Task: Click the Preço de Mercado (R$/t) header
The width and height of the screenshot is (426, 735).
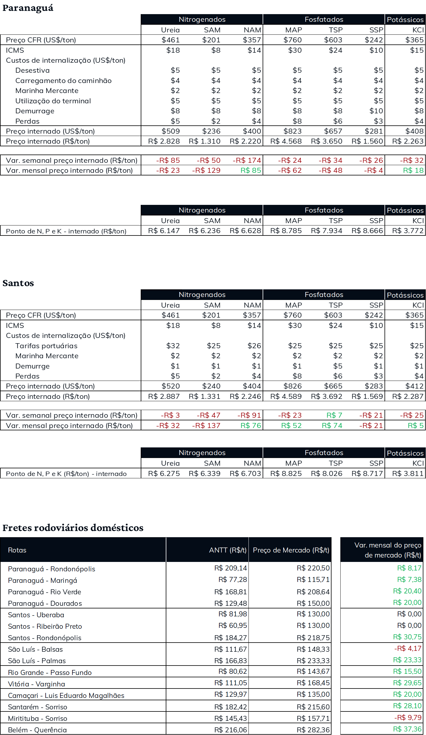Action: pos(291,550)
